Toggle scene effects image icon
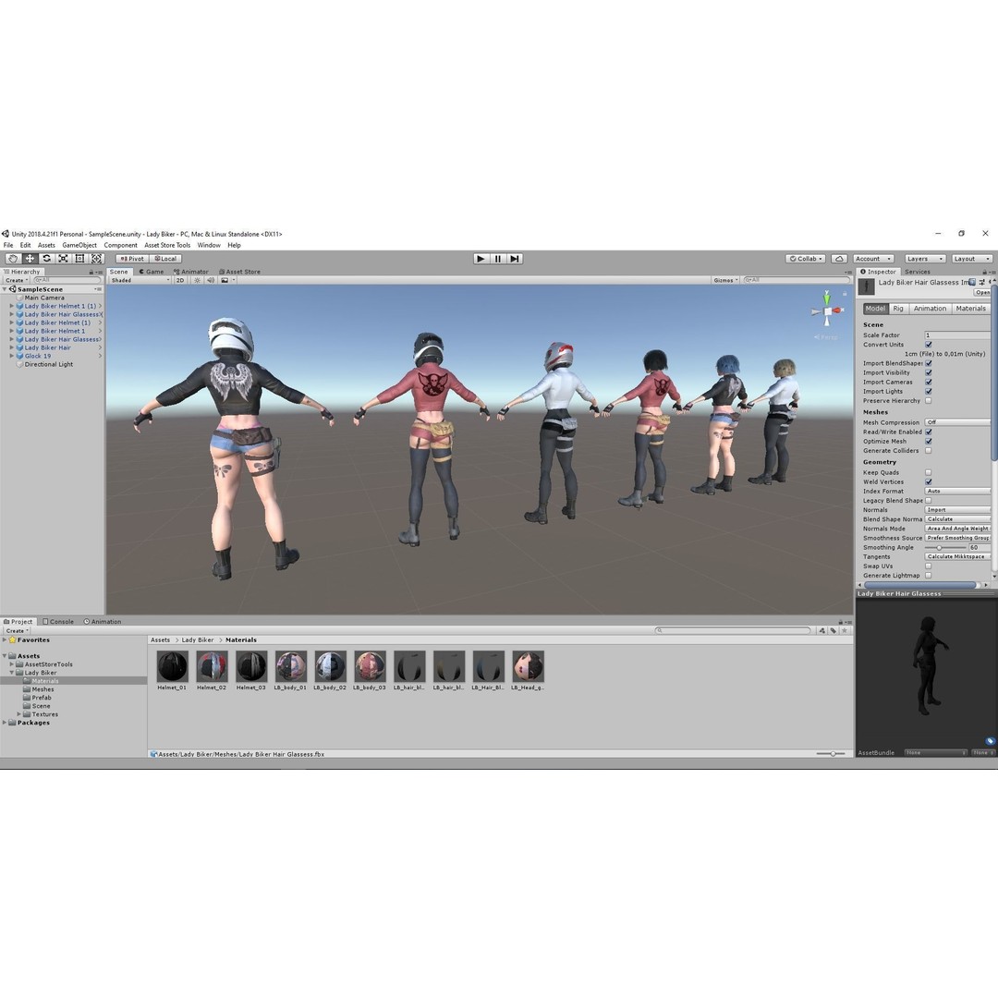The width and height of the screenshot is (998, 998). [225, 280]
